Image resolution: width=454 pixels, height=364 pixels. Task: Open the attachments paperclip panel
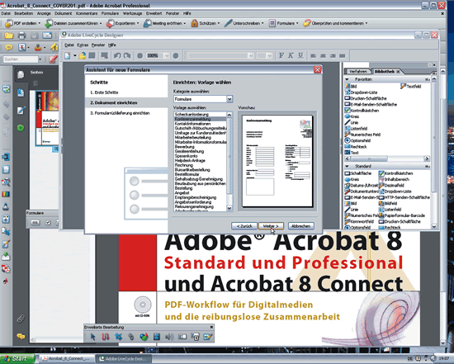21,319
